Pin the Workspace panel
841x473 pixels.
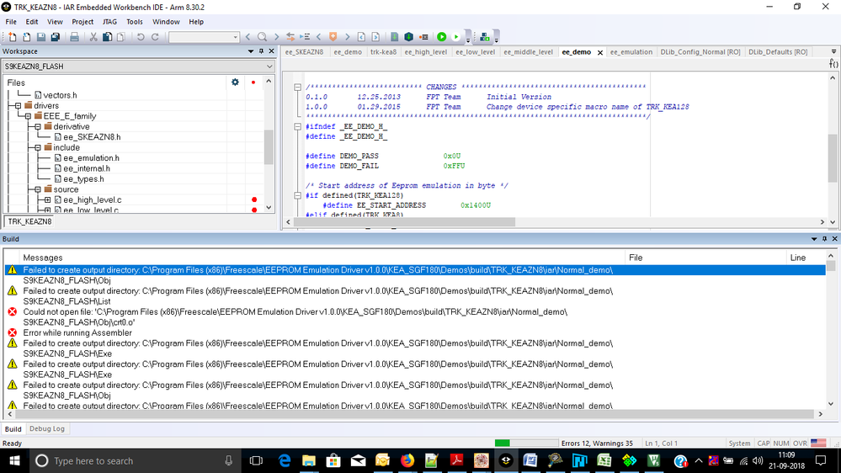261,51
